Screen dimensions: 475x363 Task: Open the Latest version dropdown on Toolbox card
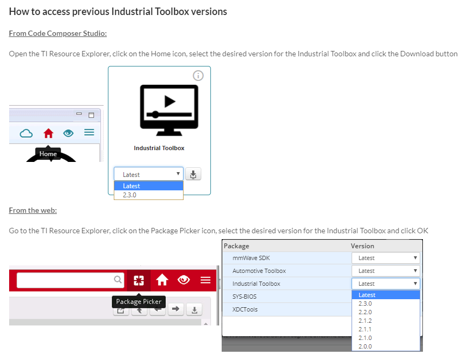click(149, 174)
